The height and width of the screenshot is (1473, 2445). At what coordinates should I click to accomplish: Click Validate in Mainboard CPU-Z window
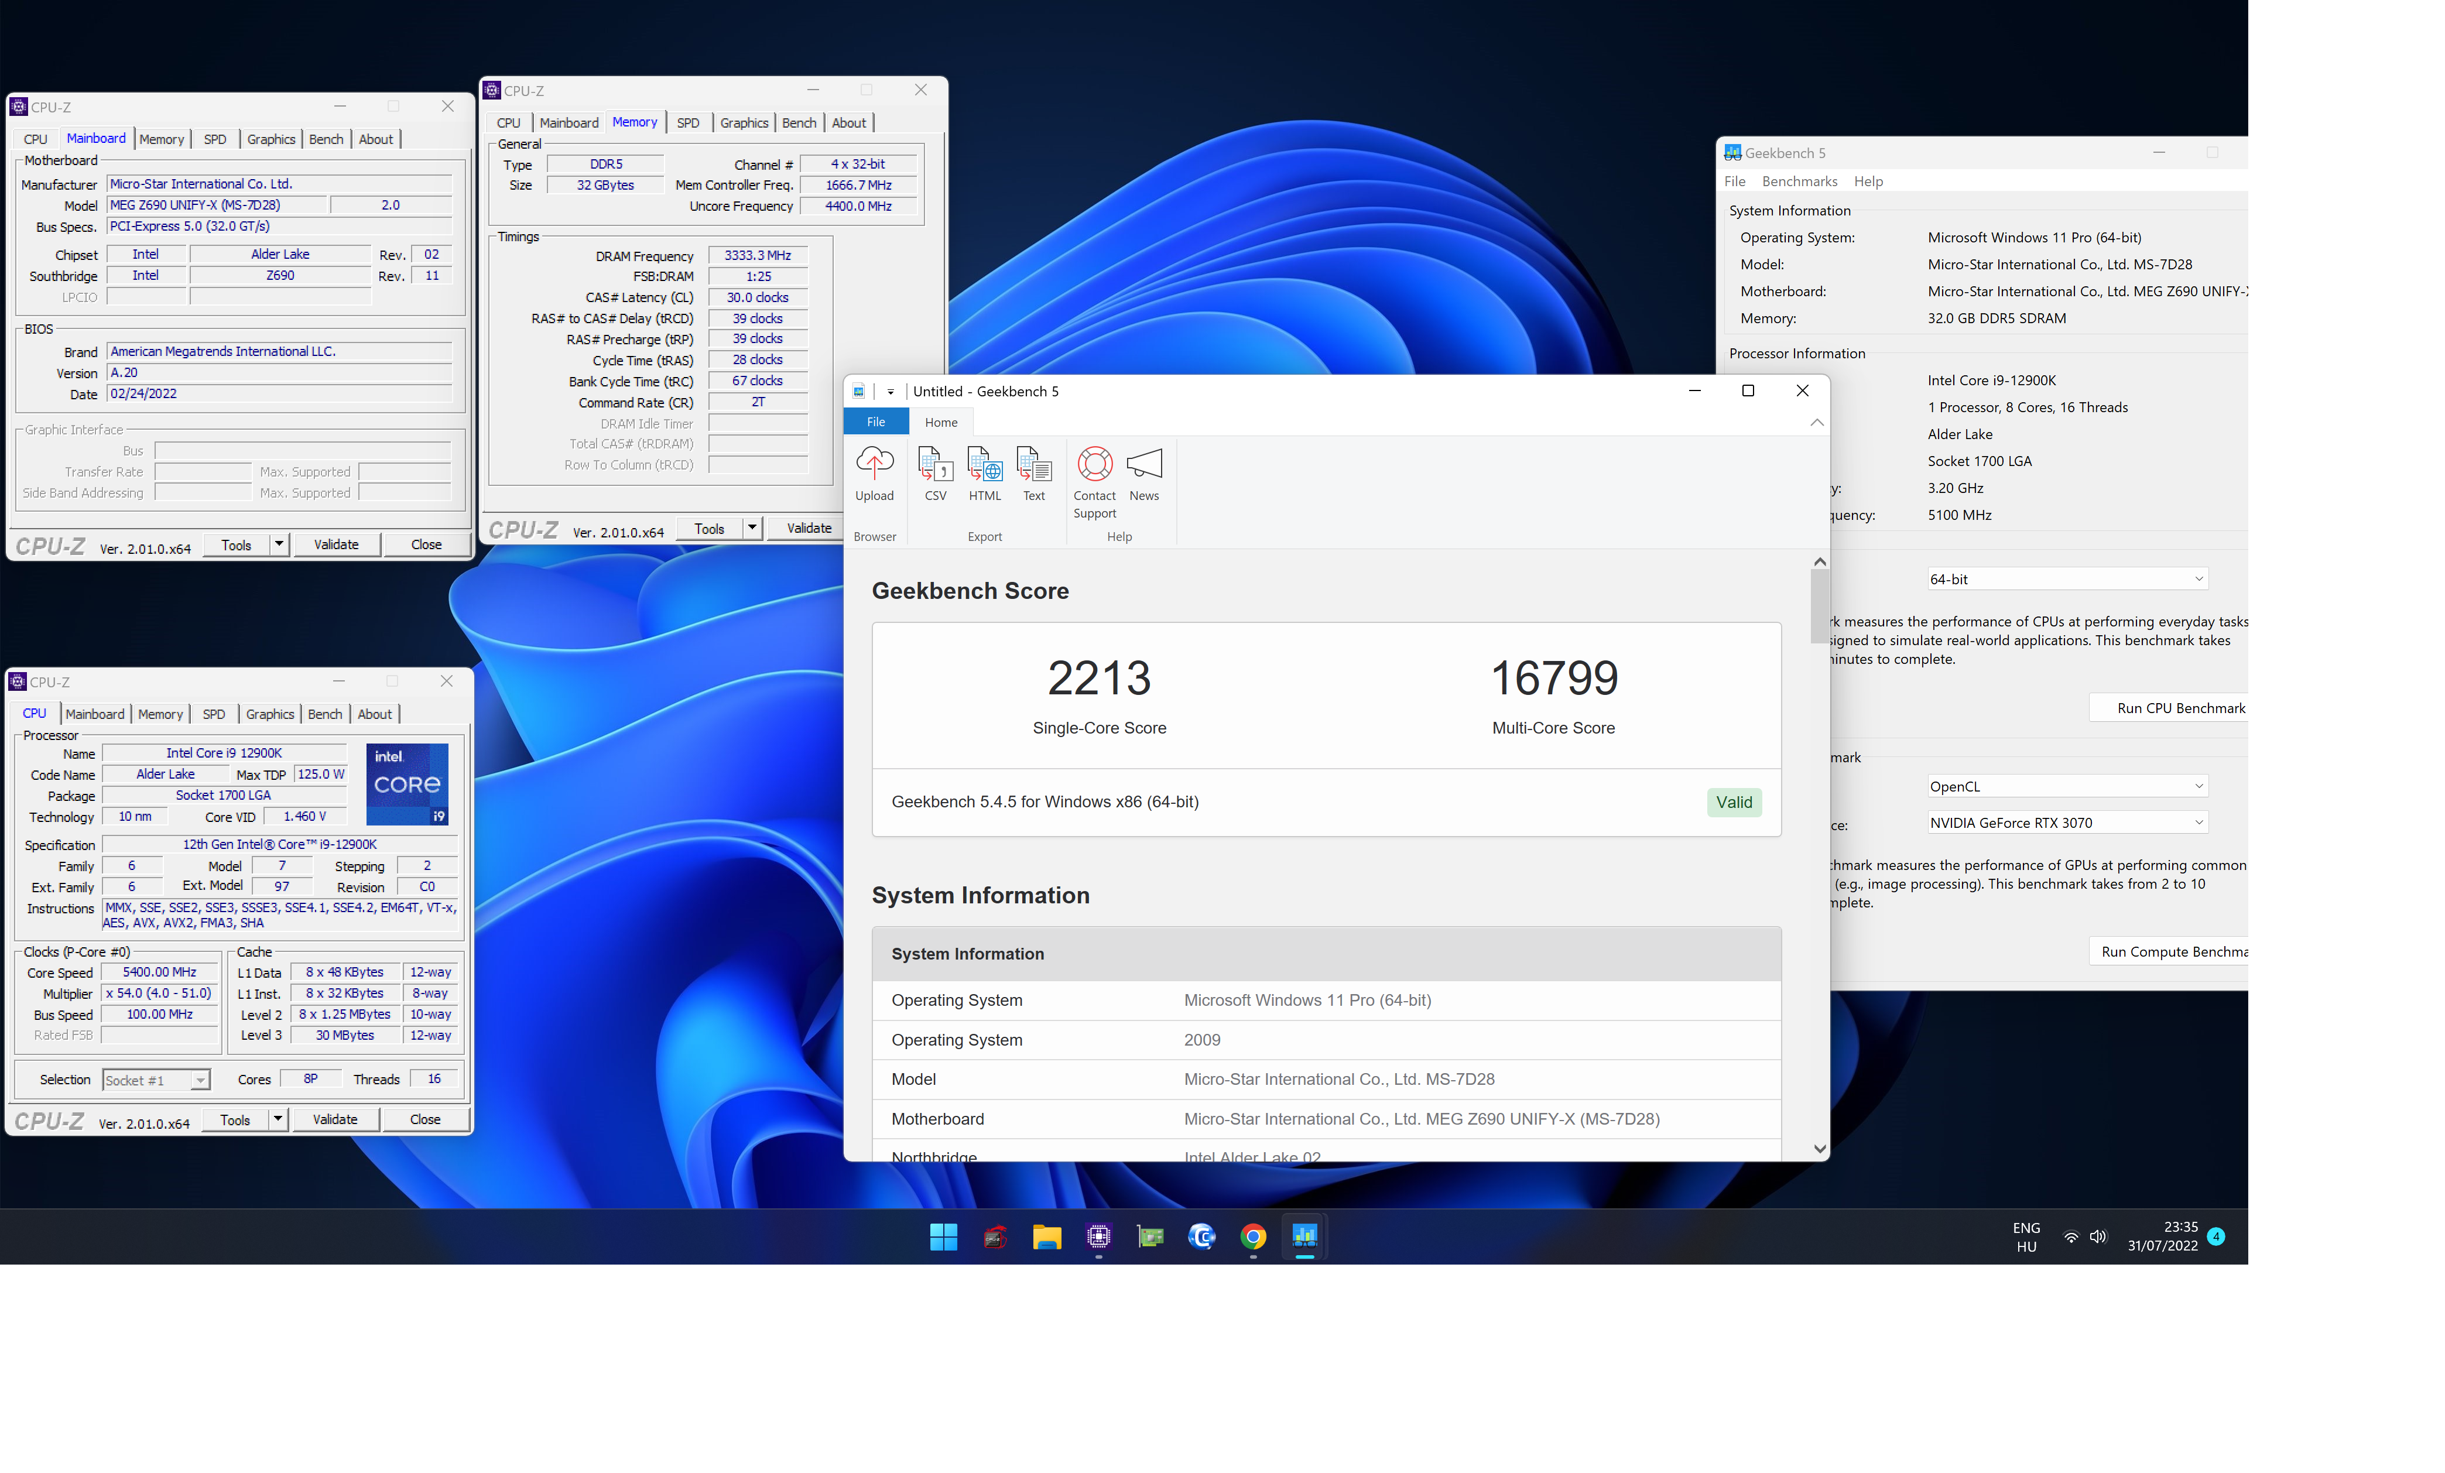[337, 543]
